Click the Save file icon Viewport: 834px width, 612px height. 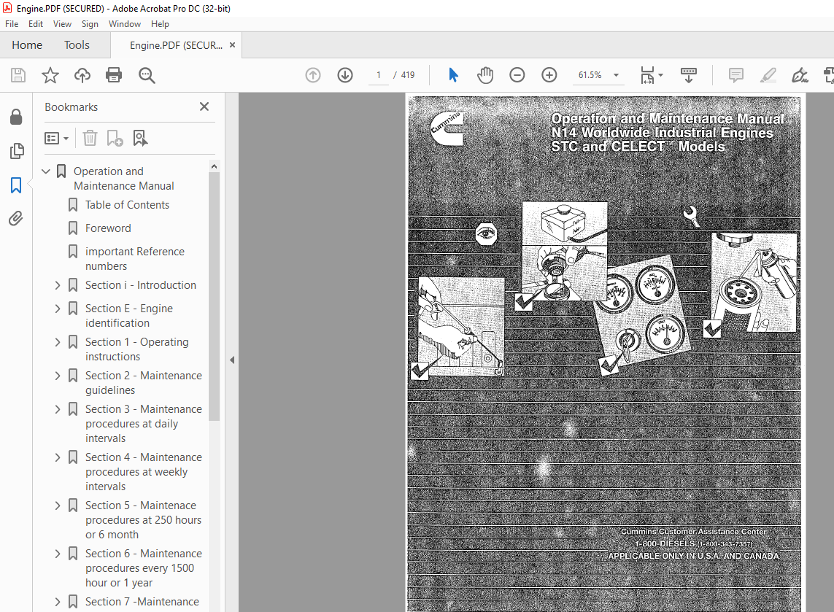click(18, 75)
